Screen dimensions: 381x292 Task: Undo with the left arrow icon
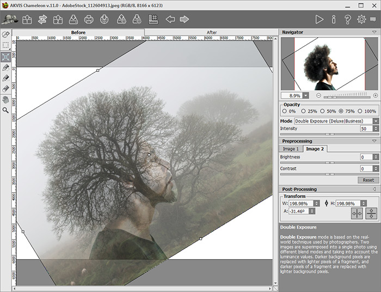click(x=170, y=19)
